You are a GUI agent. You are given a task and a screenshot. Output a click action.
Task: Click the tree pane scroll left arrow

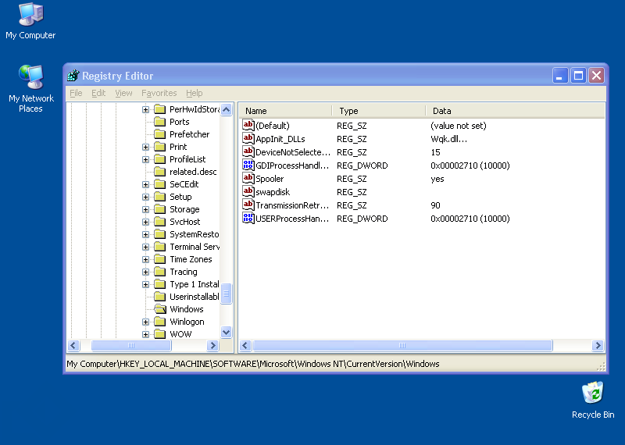point(73,345)
